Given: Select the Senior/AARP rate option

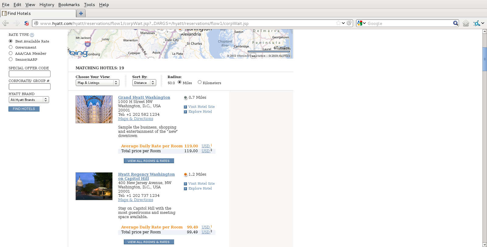Looking at the screenshot, I should (x=11, y=59).
